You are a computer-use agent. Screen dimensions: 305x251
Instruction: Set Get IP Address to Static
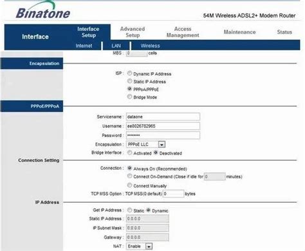[129, 210]
